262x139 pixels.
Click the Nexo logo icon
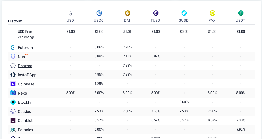(x=13, y=93)
